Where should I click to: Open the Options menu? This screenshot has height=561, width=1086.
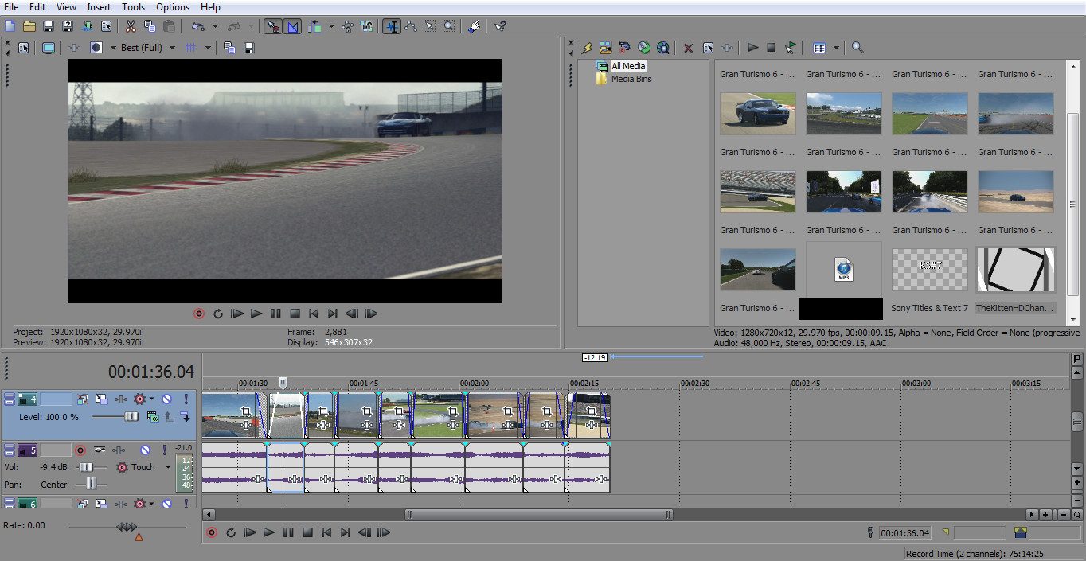[173, 7]
